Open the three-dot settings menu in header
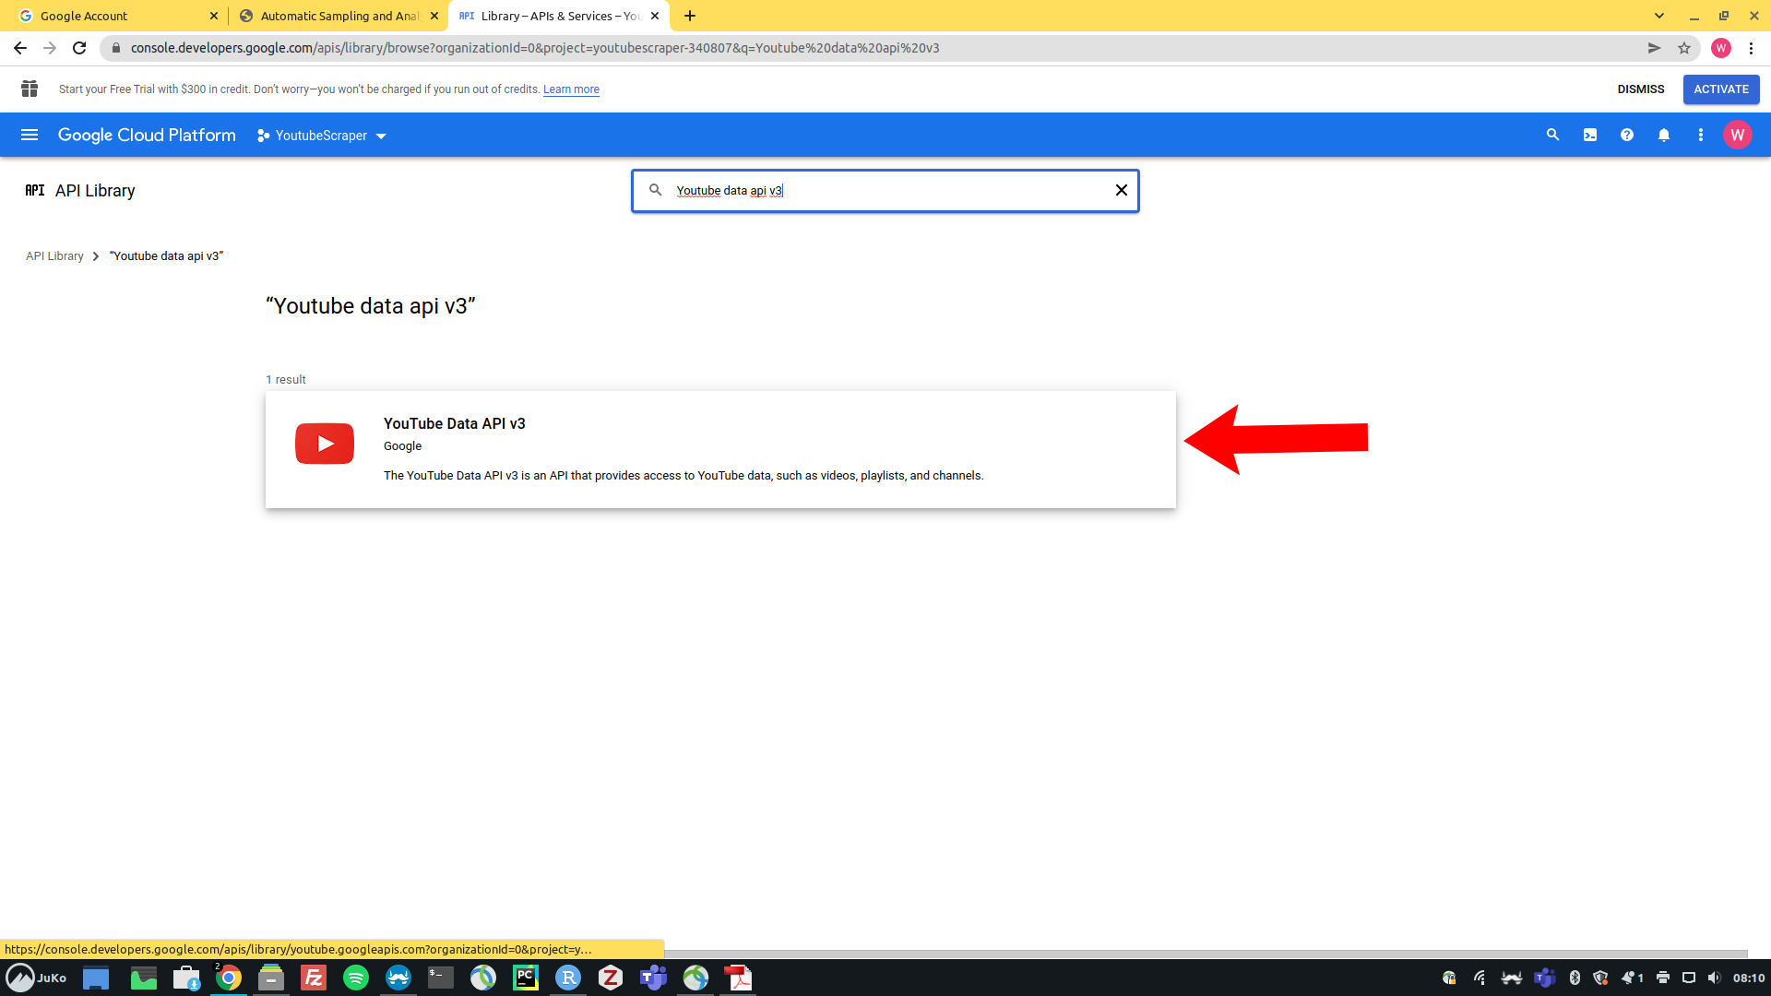The width and height of the screenshot is (1771, 996). pos(1701,135)
